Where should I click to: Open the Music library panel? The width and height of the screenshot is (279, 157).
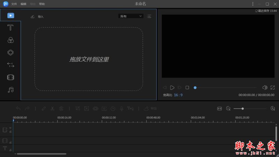(x=10, y=90)
